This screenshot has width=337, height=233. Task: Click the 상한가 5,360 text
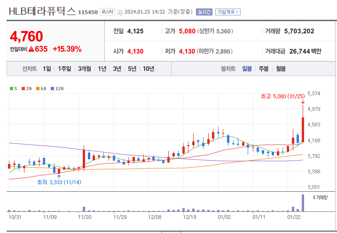[215, 31]
